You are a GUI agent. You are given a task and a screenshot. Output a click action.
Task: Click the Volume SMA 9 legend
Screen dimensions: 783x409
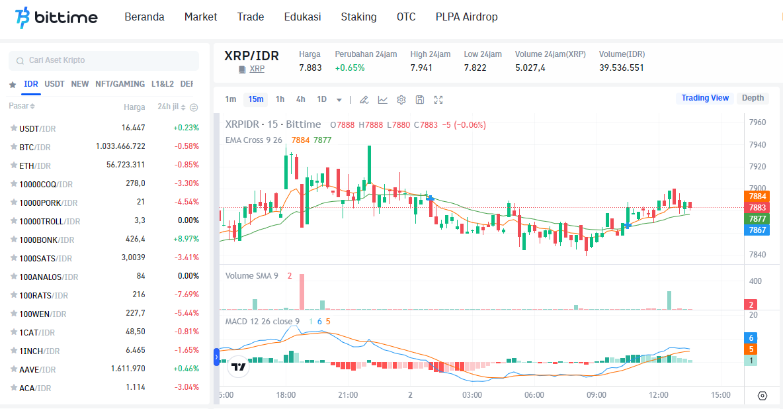[252, 276]
